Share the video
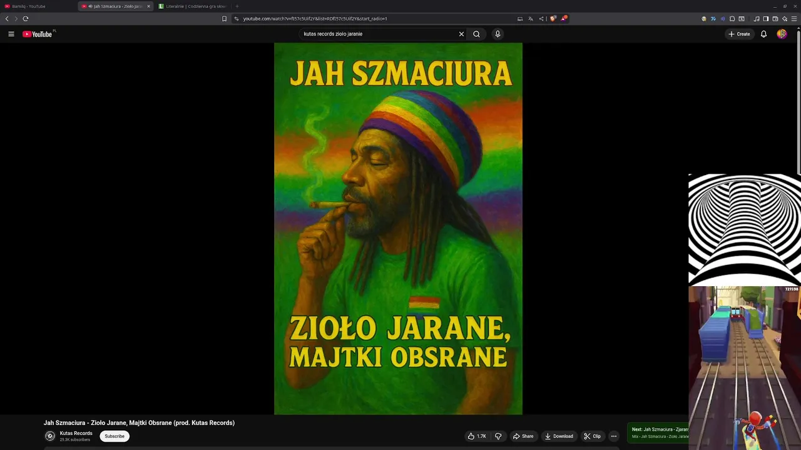The image size is (801, 450). point(523,436)
